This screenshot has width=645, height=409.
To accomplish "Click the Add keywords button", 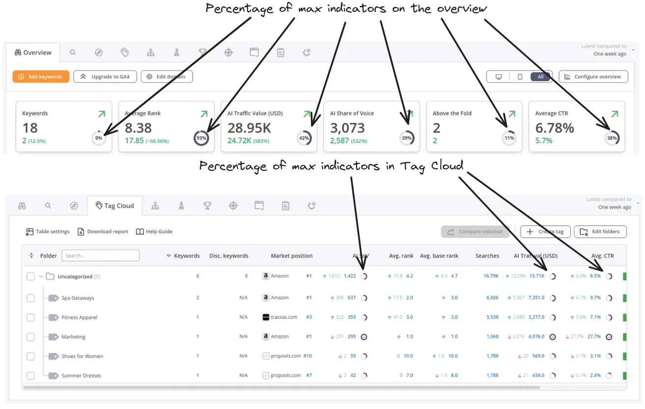I will (41, 77).
